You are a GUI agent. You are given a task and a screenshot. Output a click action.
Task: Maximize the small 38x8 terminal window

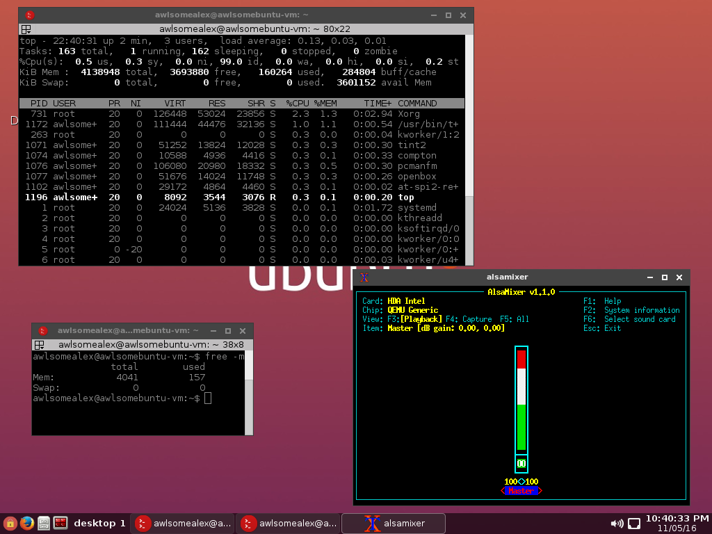[228, 331]
